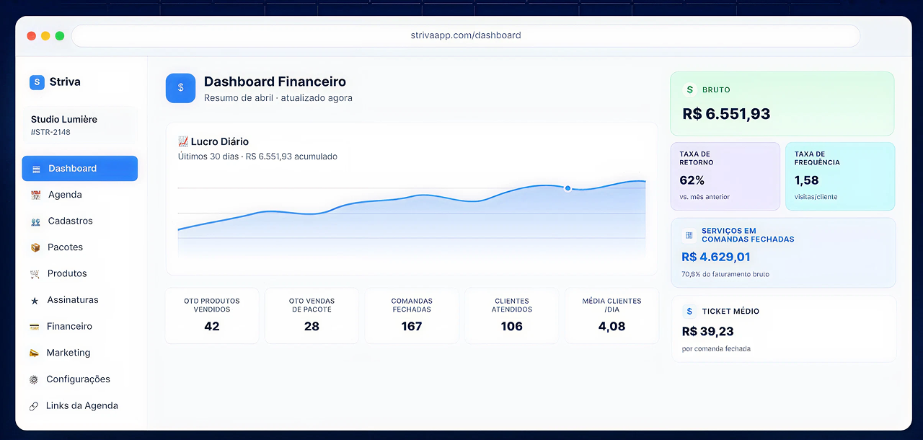Click the green dollar icon in Bruto card

[x=690, y=89]
